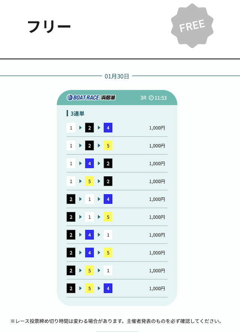Click the 1,000円 amount in the 2-5-4 row
Image resolution: width=240 pixels, height=332 pixels.
click(157, 288)
